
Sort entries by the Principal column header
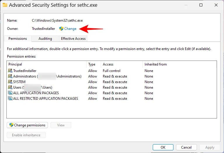tap(46, 64)
